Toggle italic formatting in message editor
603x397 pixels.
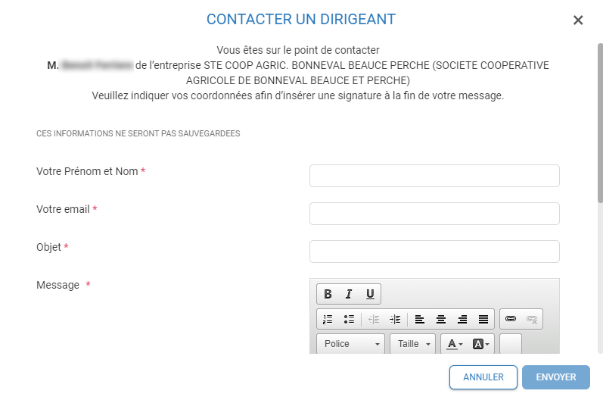coord(349,294)
